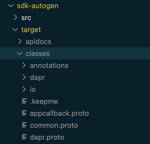Open the dapr.proto file

pyautogui.click(x=47, y=137)
